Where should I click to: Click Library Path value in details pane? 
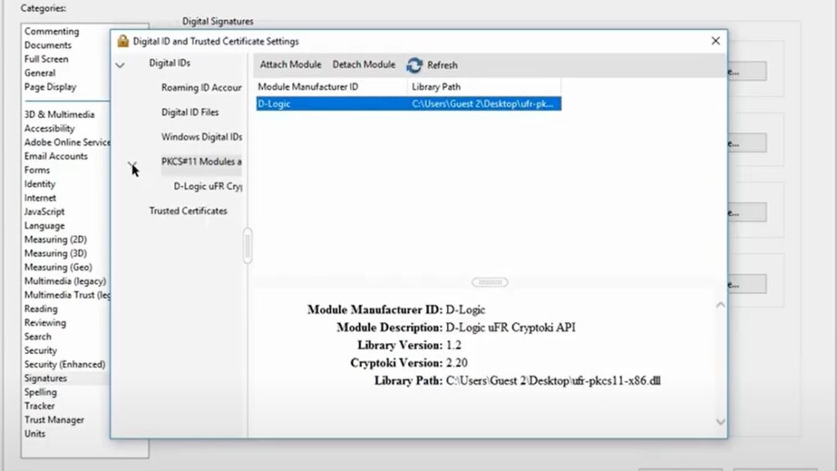(x=553, y=381)
